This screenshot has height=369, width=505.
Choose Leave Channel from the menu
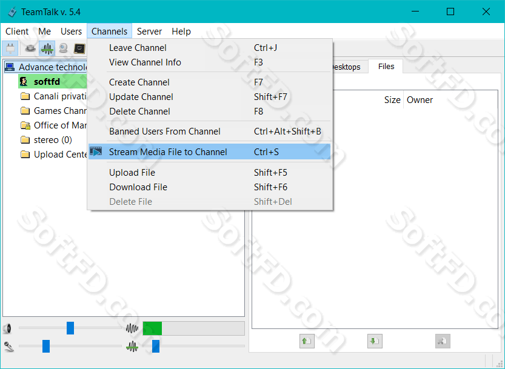coord(210,48)
